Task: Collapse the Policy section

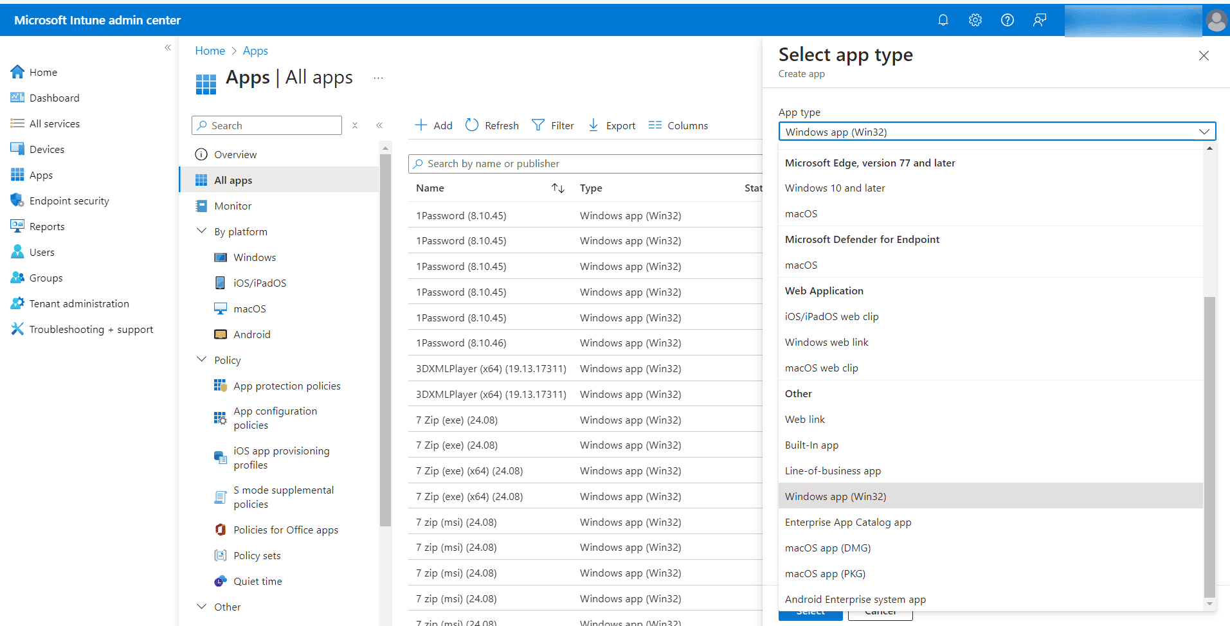Action: [201, 360]
